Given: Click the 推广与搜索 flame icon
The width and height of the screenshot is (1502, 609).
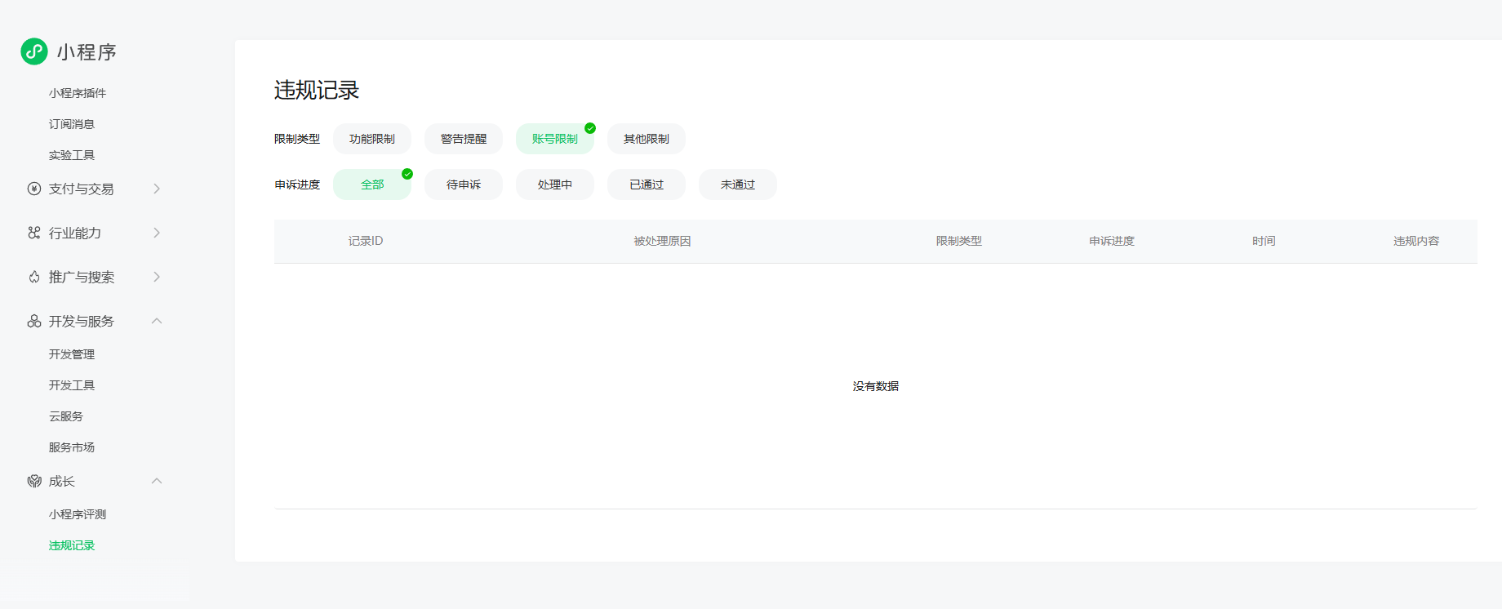Looking at the screenshot, I should point(34,277).
